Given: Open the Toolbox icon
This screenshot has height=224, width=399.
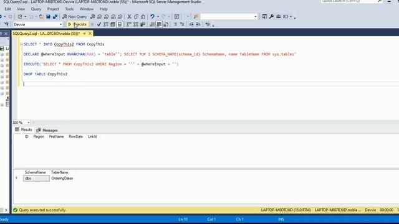Looking at the screenshot, I should (279, 17).
